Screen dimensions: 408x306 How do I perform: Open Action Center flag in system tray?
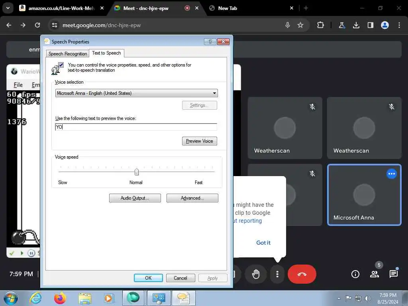point(348,298)
